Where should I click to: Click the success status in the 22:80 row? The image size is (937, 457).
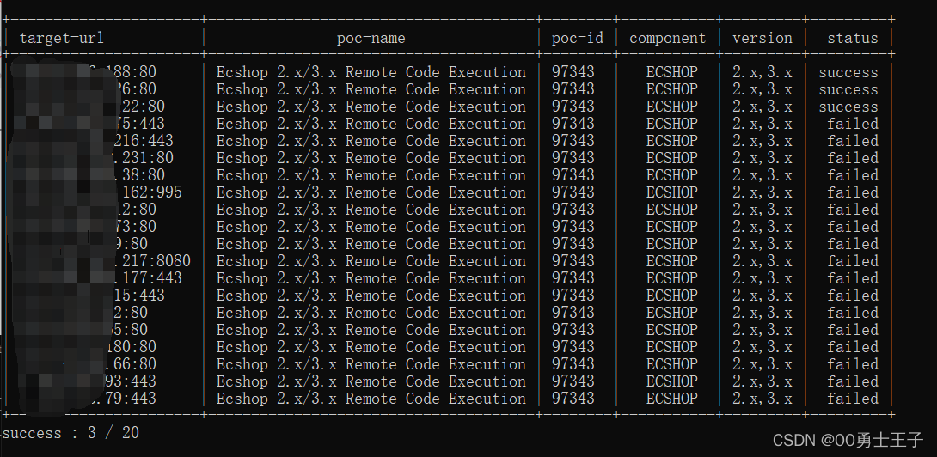coord(848,107)
